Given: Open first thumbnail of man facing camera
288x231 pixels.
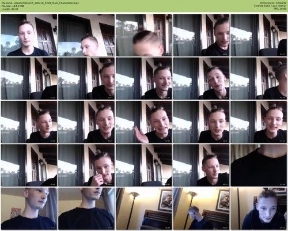Looking at the screenshot, I should [x=29, y=35].
